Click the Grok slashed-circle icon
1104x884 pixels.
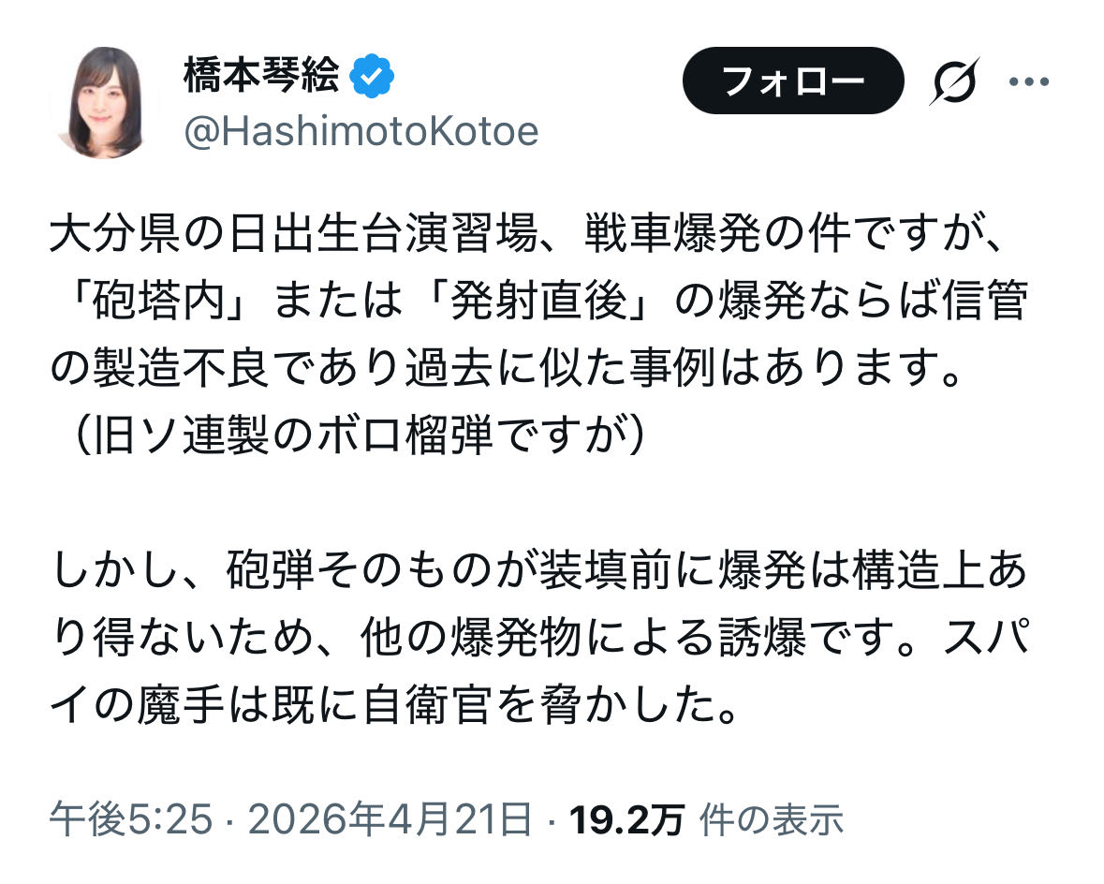click(x=953, y=82)
